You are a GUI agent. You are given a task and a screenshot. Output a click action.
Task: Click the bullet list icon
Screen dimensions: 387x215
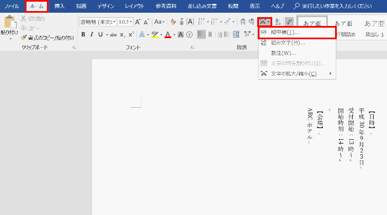[201, 22]
